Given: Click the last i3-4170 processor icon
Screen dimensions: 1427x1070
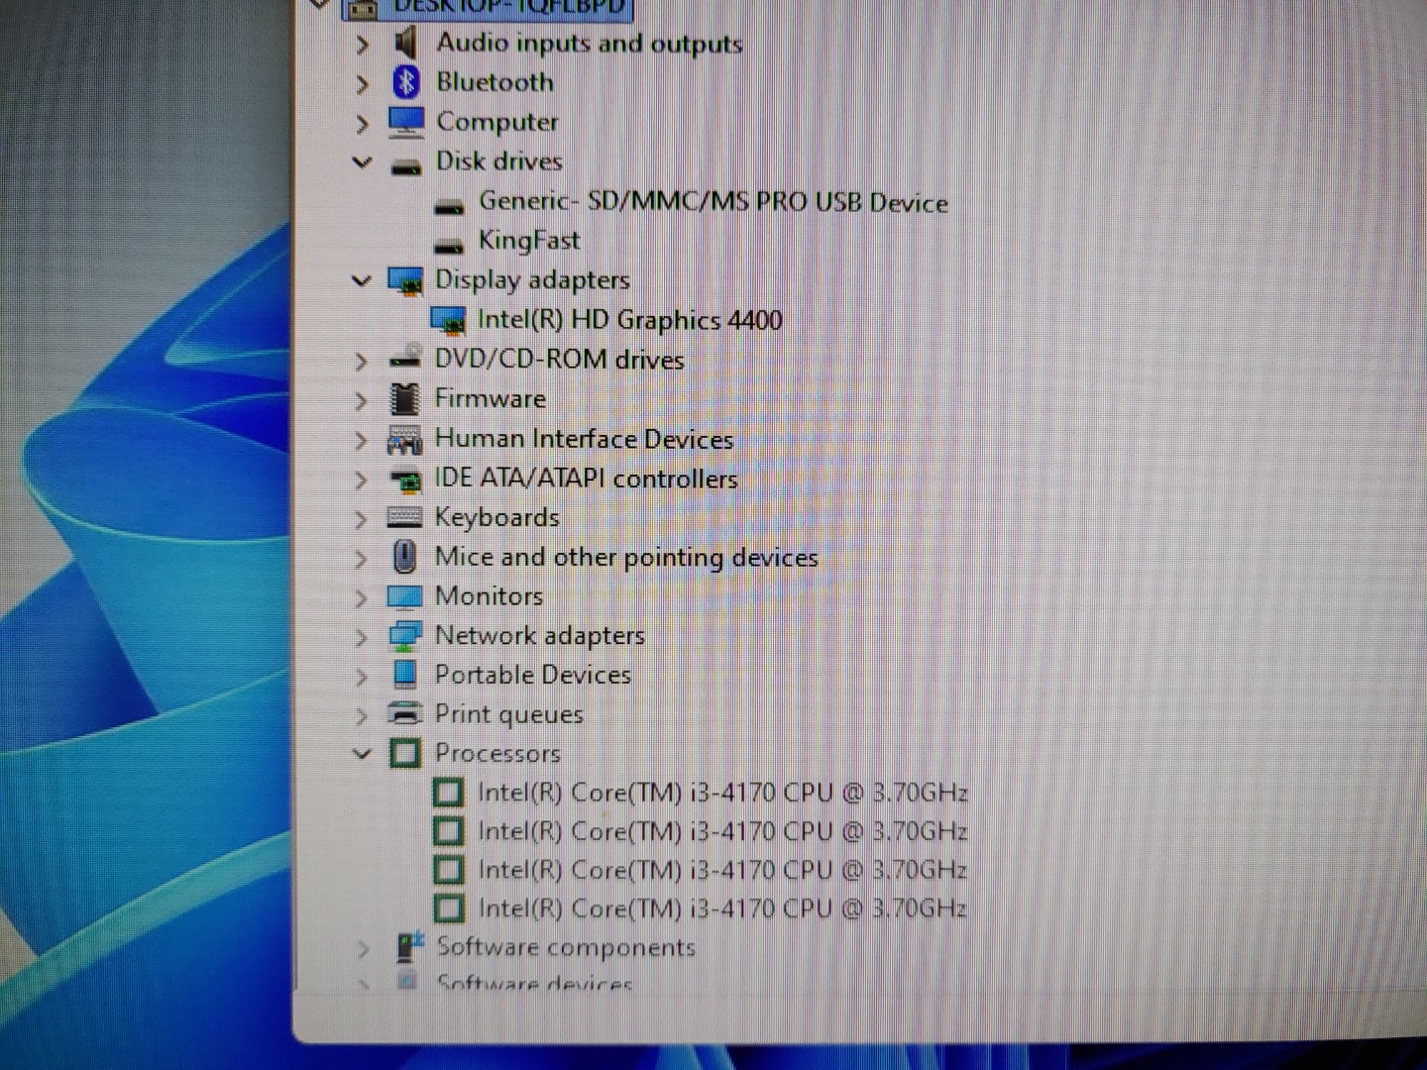Looking at the screenshot, I should [x=449, y=908].
